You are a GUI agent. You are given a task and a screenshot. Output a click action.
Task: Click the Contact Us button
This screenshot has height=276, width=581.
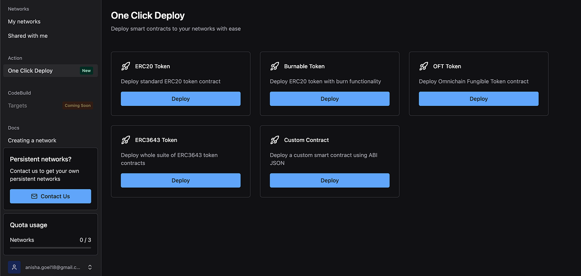pos(51,196)
